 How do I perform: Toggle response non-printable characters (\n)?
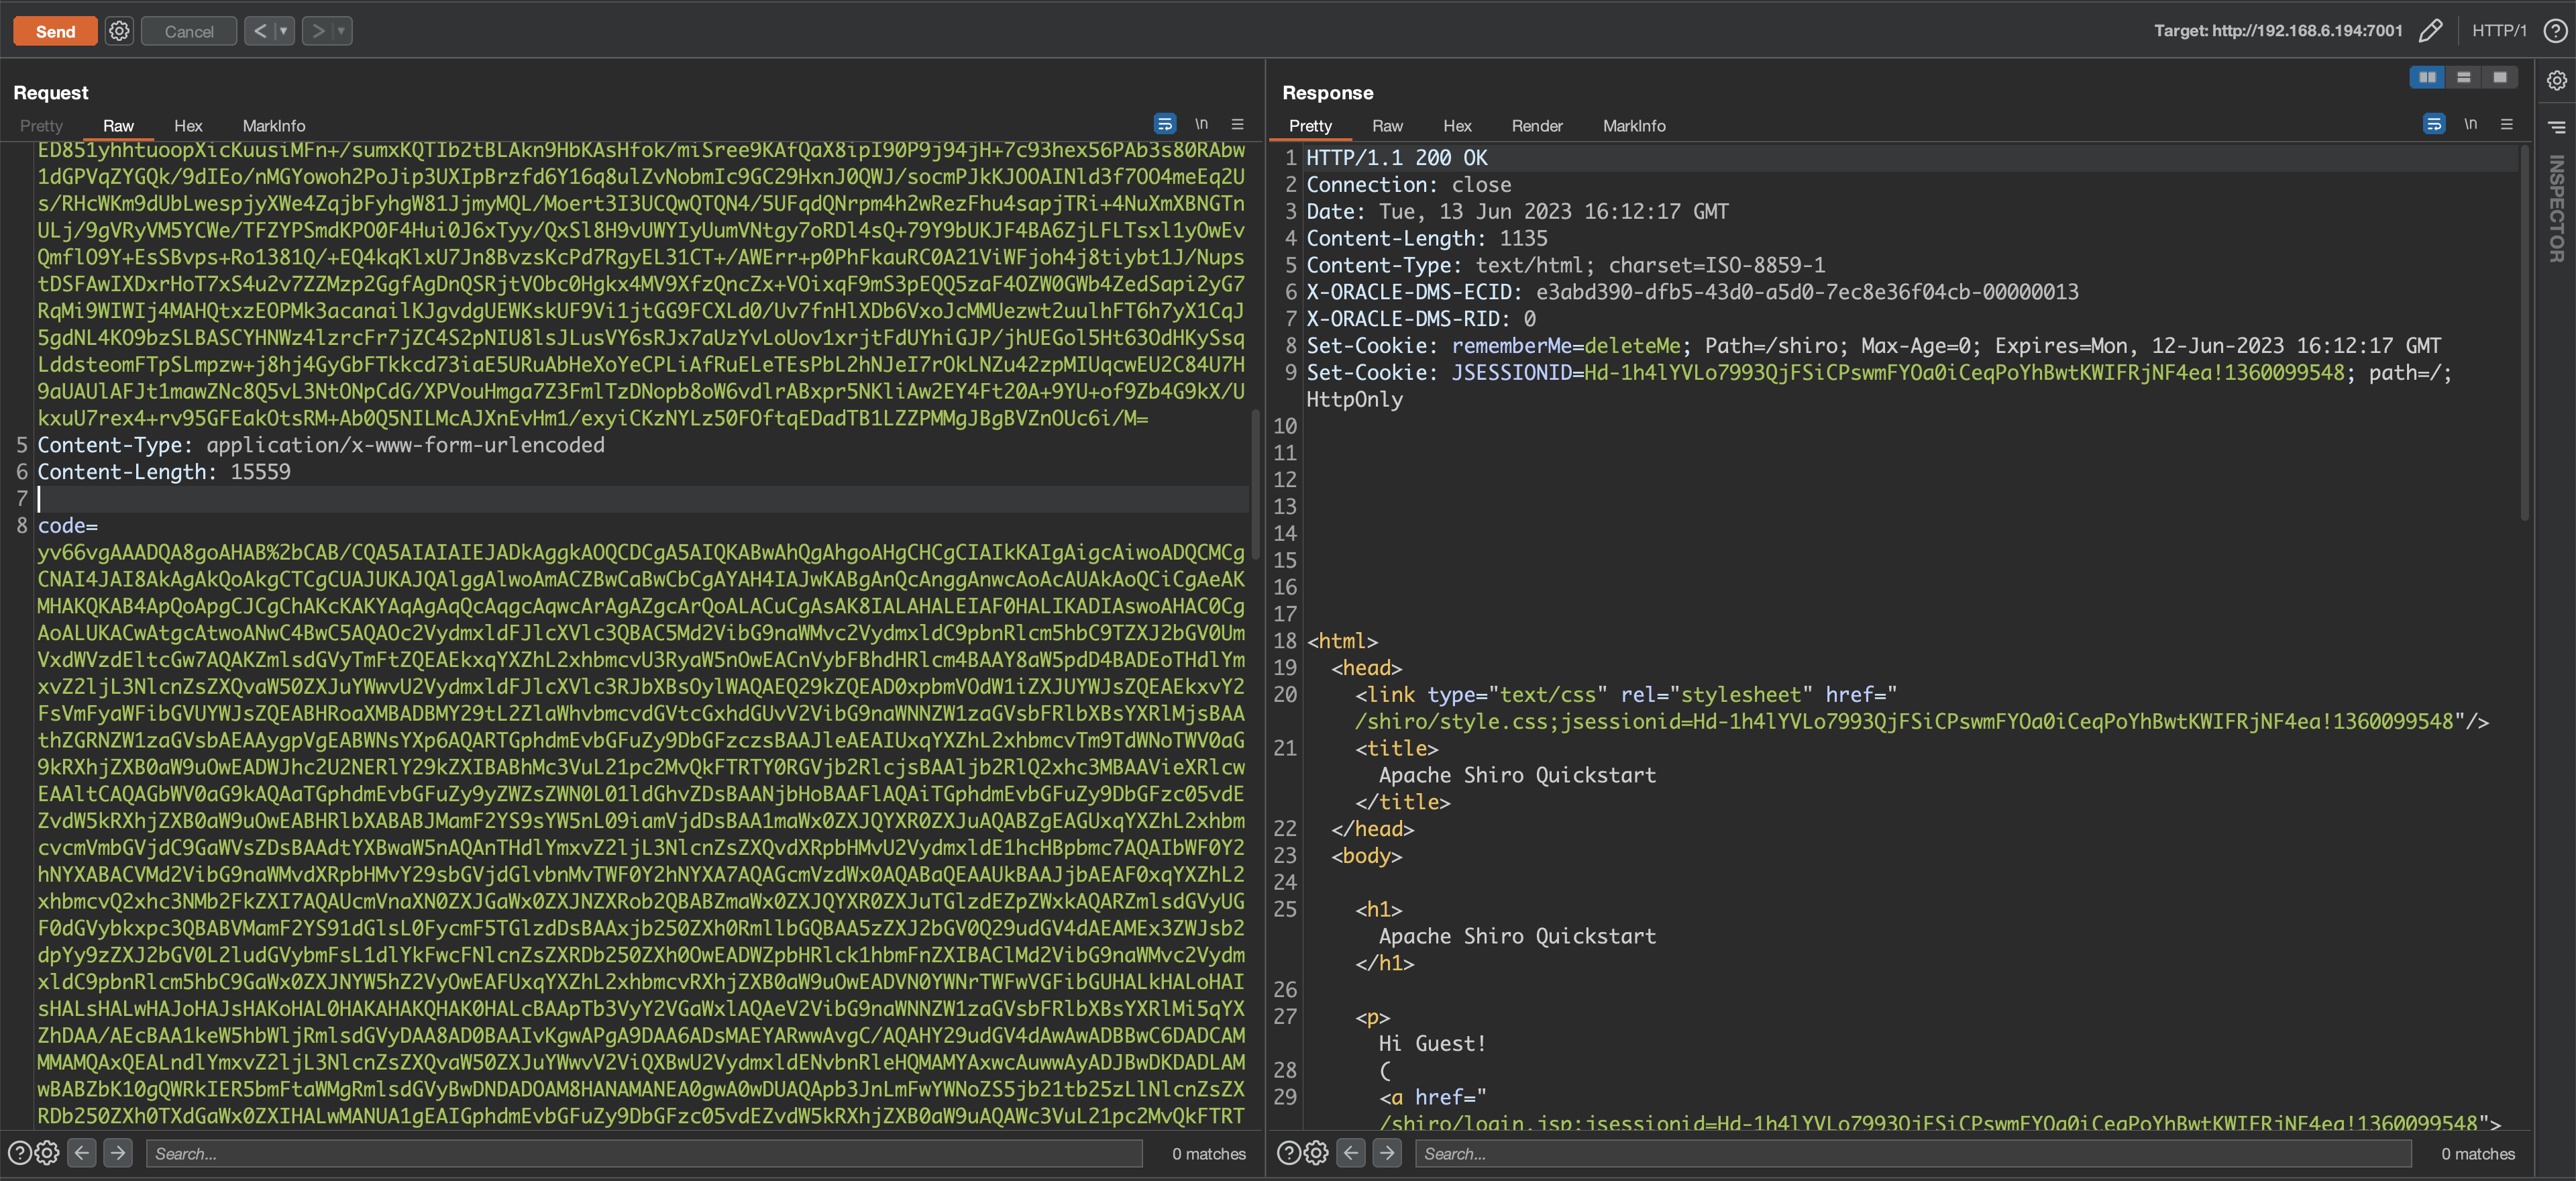click(2470, 125)
